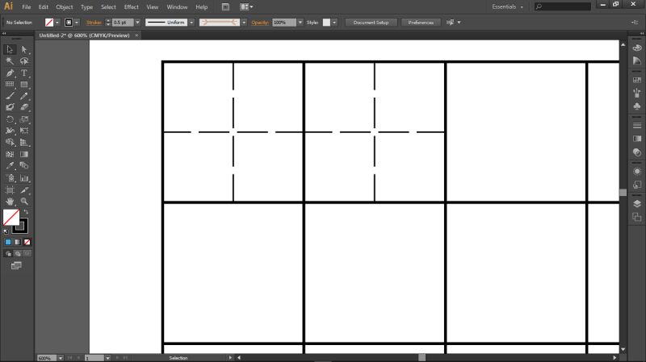Set paint mode to None
This screenshot has width=646, height=362.
(x=27, y=242)
